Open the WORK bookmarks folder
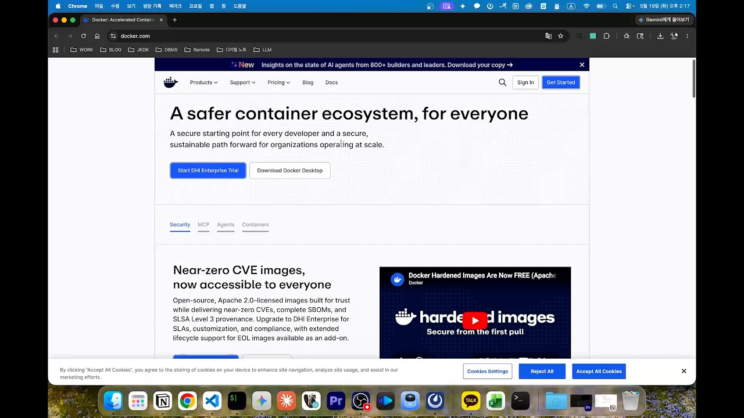 pyautogui.click(x=82, y=50)
